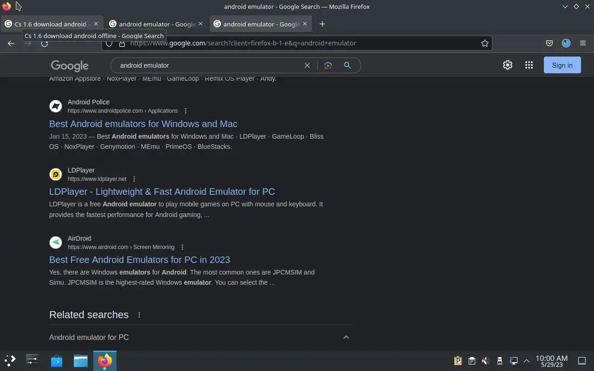The height and width of the screenshot is (371, 594).
Task: Open Google quick settings gear
Action: pos(508,65)
